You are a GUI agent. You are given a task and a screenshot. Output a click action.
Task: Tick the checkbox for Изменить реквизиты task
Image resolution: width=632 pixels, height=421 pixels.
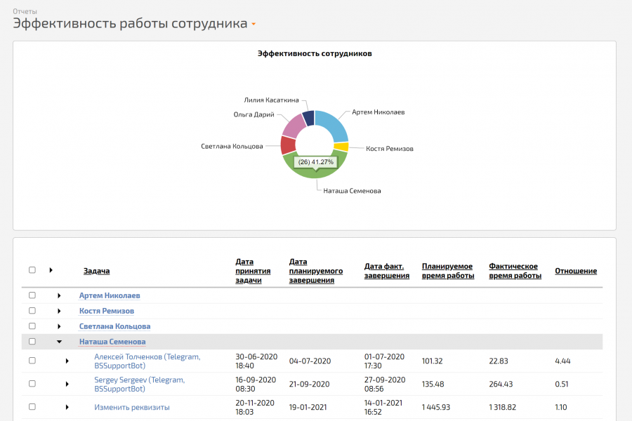pyautogui.click(x=32, y=407)
